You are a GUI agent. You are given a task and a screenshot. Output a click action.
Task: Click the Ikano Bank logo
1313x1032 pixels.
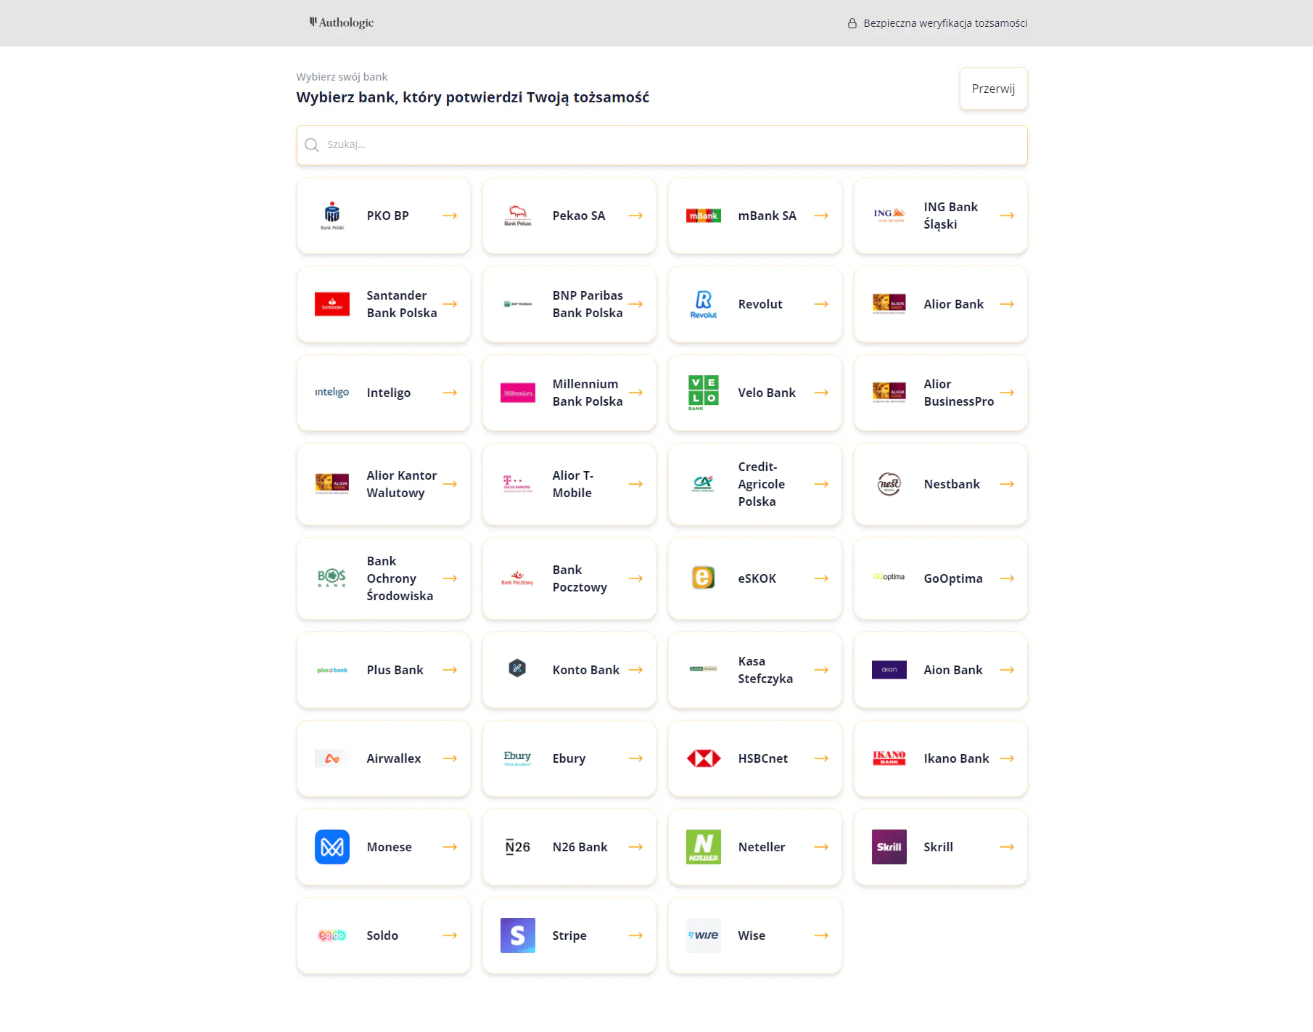coord(889,758)
